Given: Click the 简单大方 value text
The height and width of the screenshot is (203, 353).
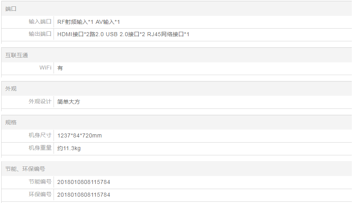Looking at the screenshot, I should [69, 102].
